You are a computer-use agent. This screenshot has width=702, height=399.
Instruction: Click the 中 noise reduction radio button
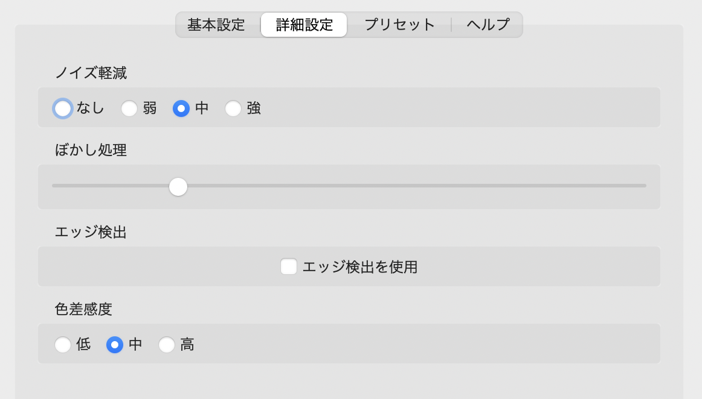click(182, 108)
